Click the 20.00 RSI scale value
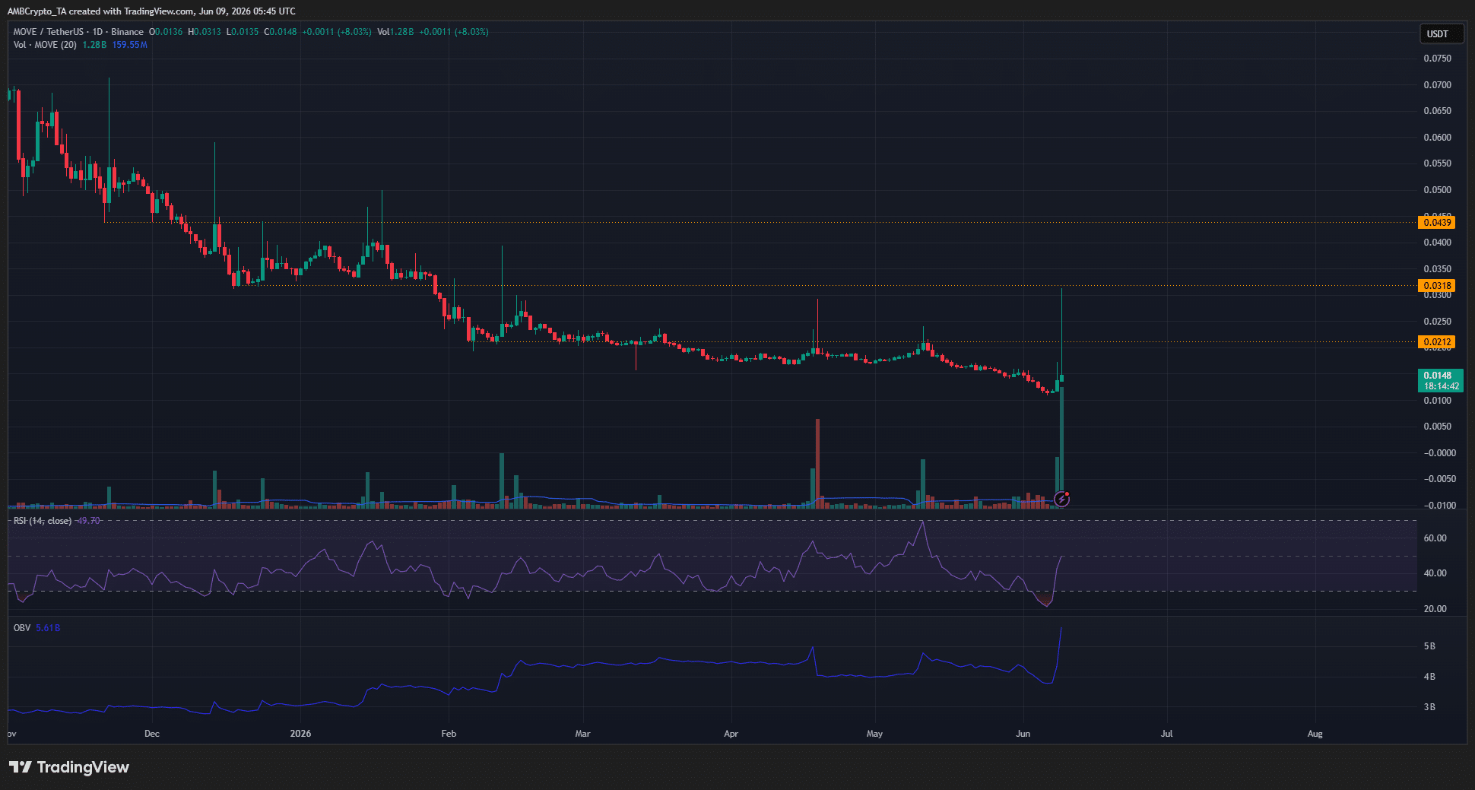1475x790 pixels. point(1435,609)
